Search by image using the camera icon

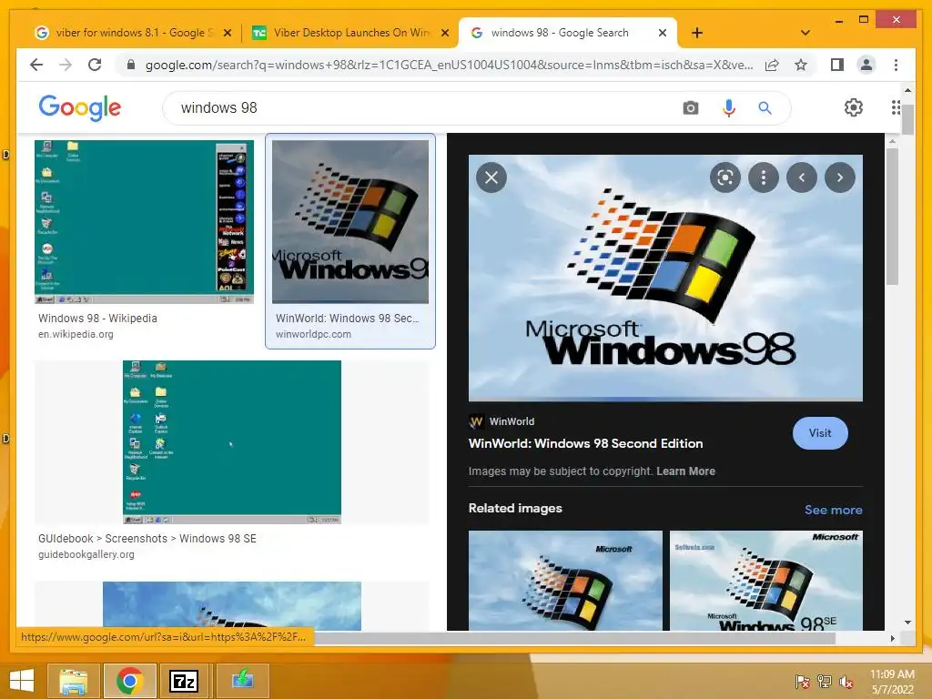point(690,107)
